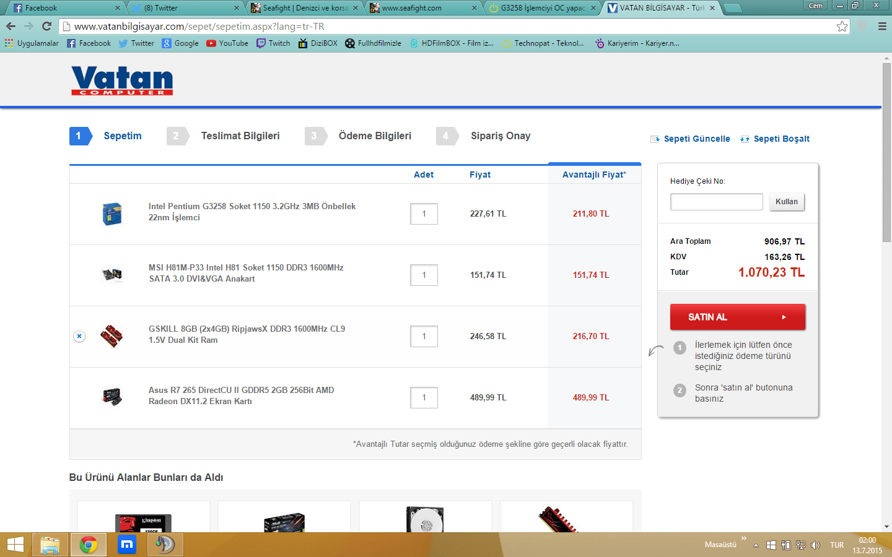Click the 1.070,23 TL total amount

point(771,272)
